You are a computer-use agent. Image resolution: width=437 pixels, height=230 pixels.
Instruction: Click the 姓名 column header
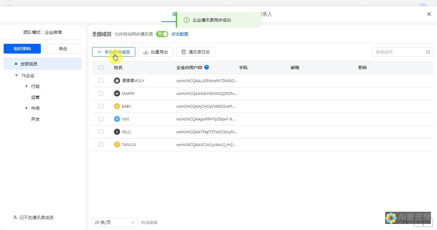pyautogui.click(x=118, y=68)
